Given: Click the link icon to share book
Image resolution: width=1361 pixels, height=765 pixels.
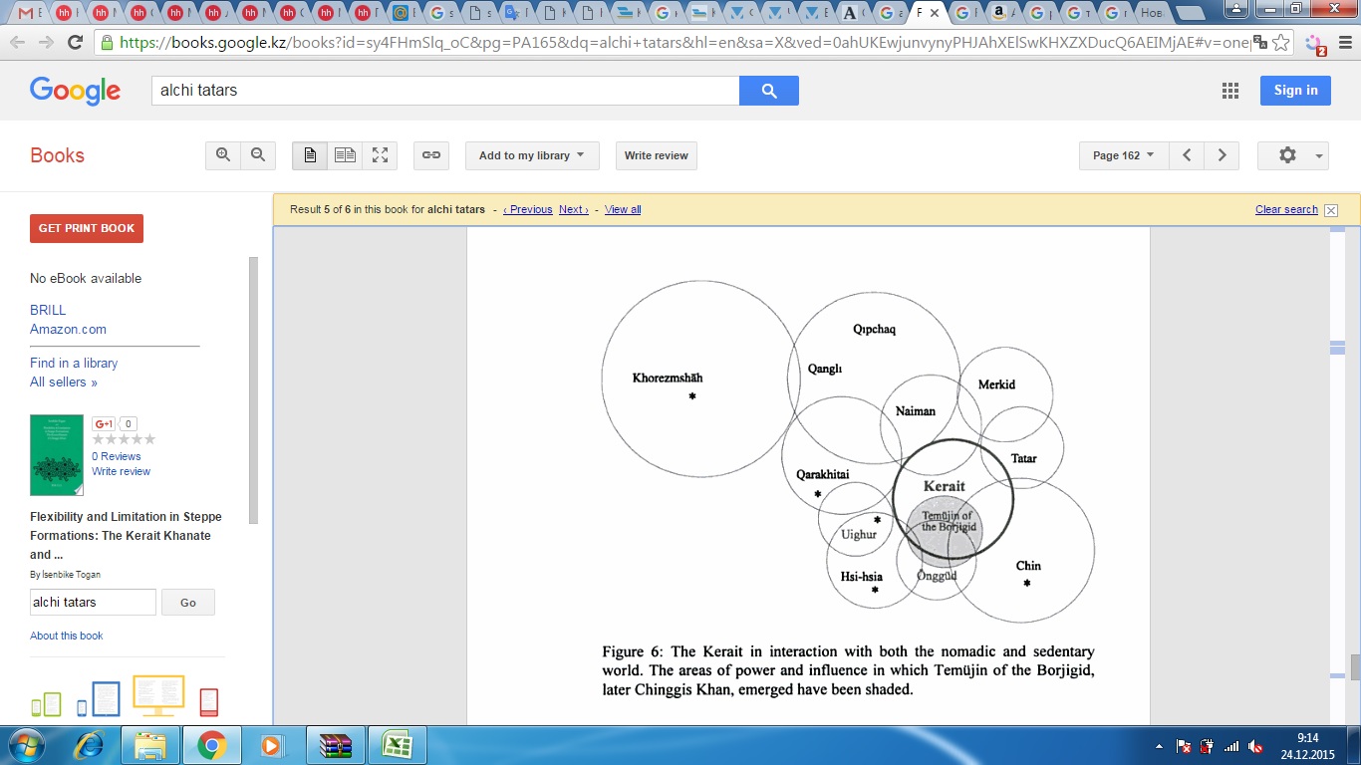Looking at the screenshot, I should pos(430,155).
